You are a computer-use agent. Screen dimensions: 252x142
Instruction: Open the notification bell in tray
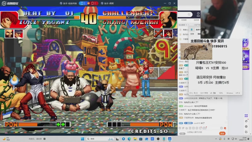pos(249,139)
